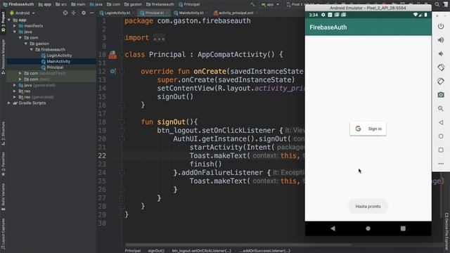Click the emulator power button icon
Screen dimensions: 450x253
[x=441, y=27]
